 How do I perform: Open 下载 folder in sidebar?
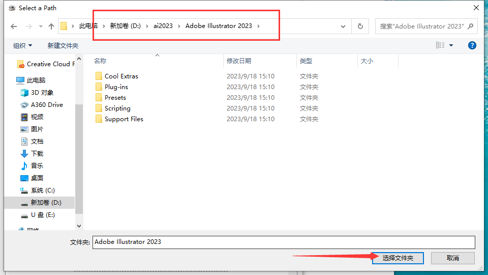[32, 154]
